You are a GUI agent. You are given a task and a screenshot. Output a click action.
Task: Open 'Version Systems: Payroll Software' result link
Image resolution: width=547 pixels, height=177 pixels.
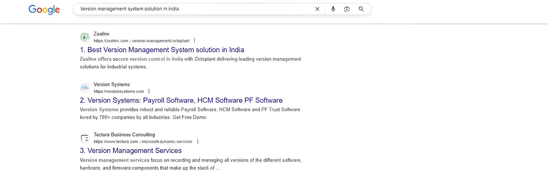[181, 100]
